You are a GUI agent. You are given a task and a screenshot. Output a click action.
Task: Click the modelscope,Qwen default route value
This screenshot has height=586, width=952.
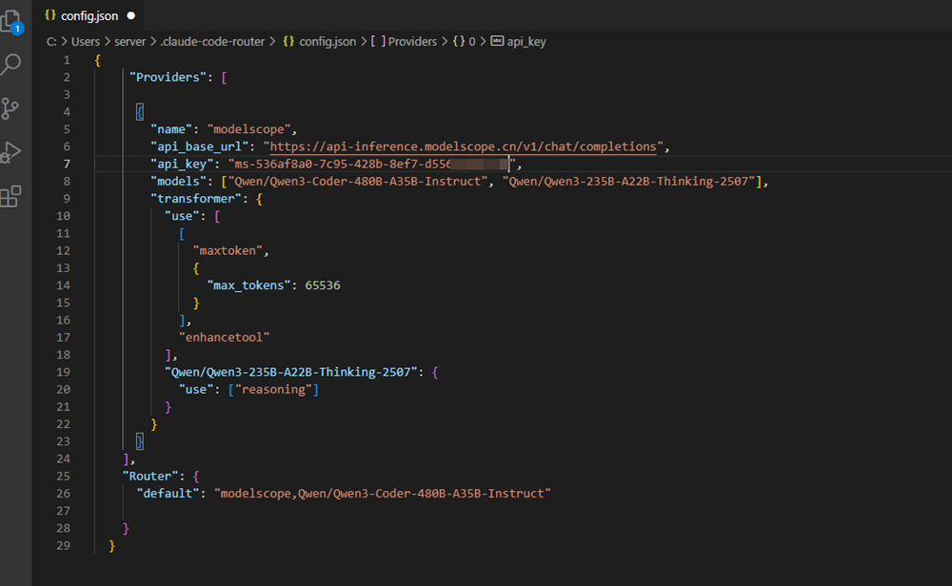[383, 493]
